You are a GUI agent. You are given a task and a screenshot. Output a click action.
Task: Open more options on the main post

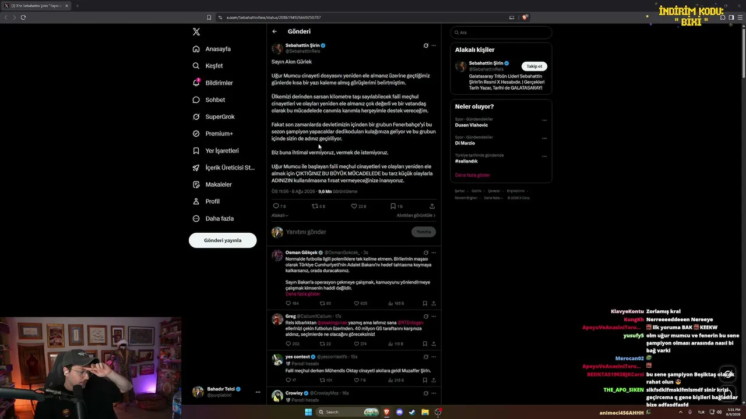434,45
